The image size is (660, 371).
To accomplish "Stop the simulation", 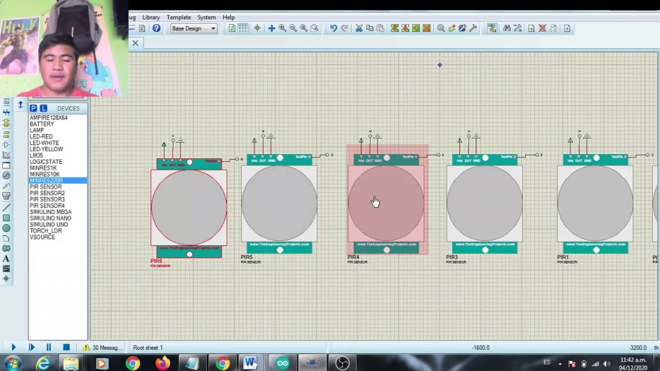I will point(66,348).
